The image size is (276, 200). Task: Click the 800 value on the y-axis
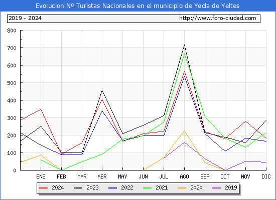(x=12, y=30)
